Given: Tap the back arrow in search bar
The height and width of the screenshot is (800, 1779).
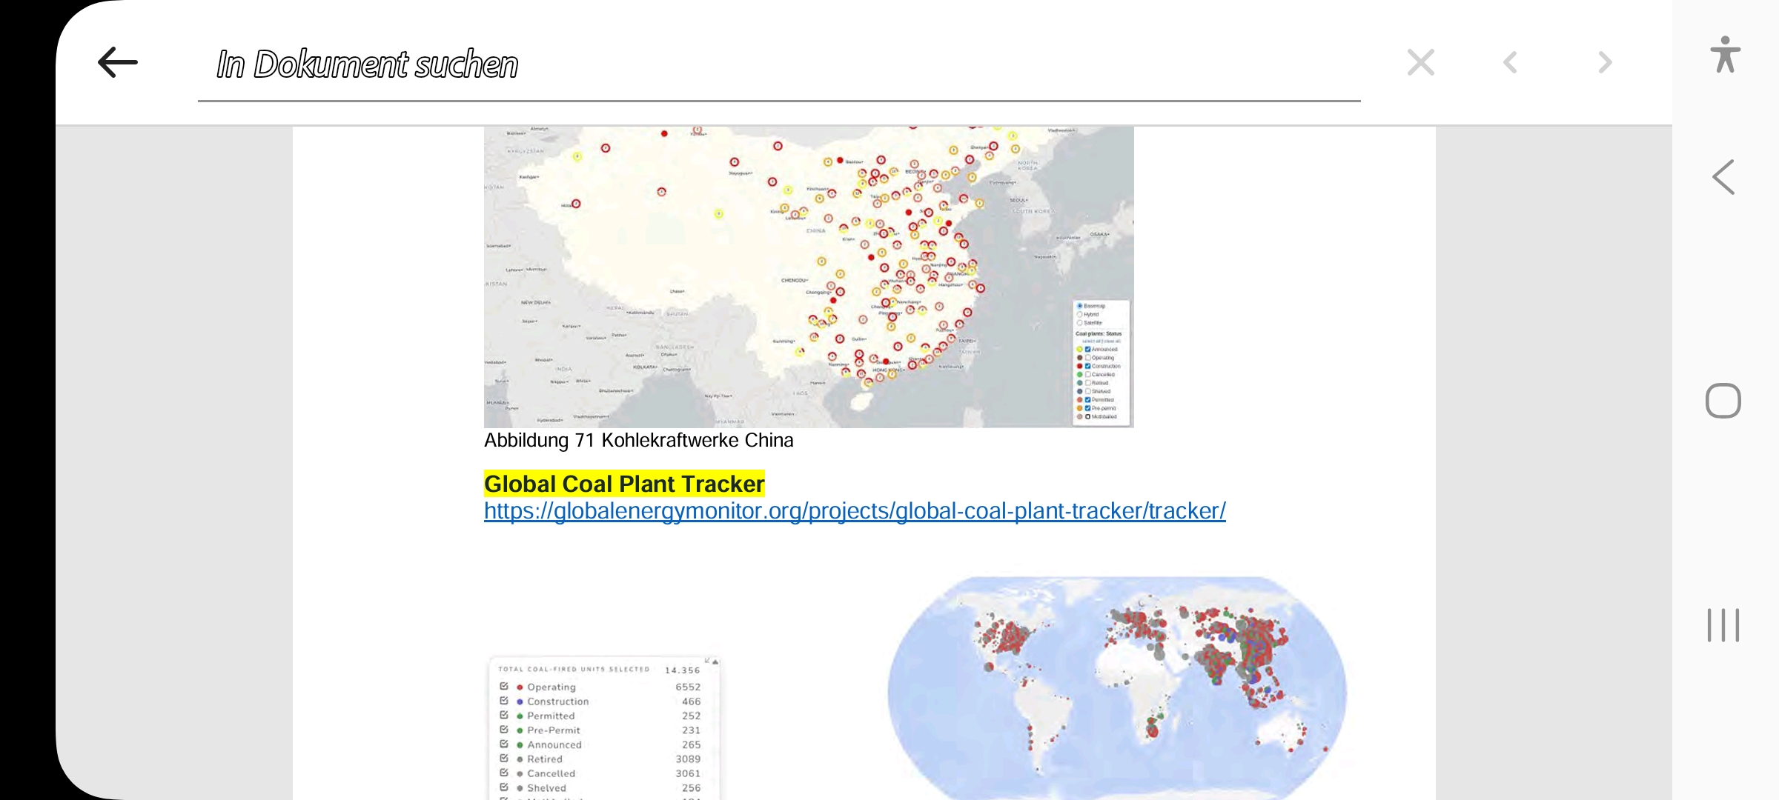Looking at the screenshot, I should pos(118,62).
